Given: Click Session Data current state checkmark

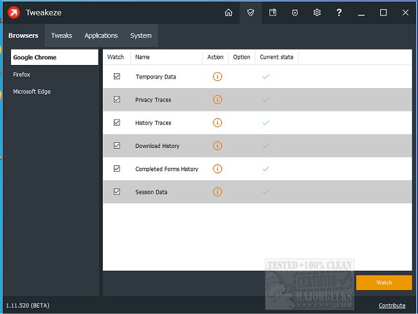Looking at the screenshot, I should 266,192.
